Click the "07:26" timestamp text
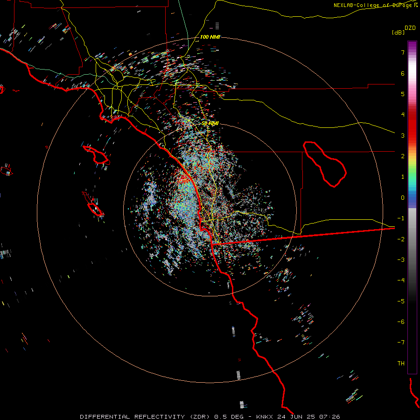The height and width of the screenshot is (420, 420). 330,417
